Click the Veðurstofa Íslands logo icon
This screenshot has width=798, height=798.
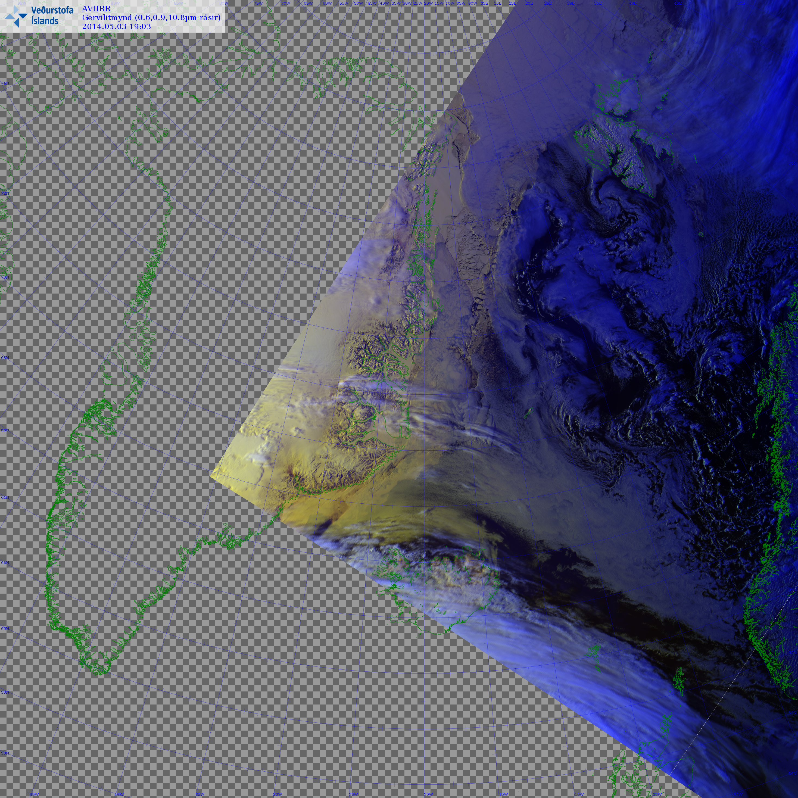click(16, 16)
